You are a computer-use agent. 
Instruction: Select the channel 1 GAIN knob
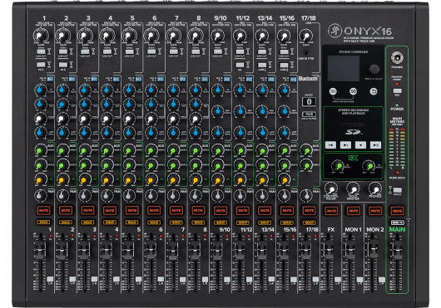coord(41,37)
